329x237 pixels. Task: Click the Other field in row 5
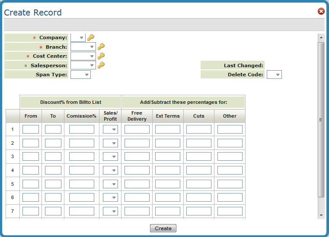click(x=230, y=184)
